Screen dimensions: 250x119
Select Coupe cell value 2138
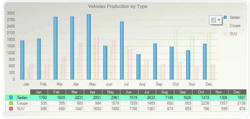pos(238,103)
